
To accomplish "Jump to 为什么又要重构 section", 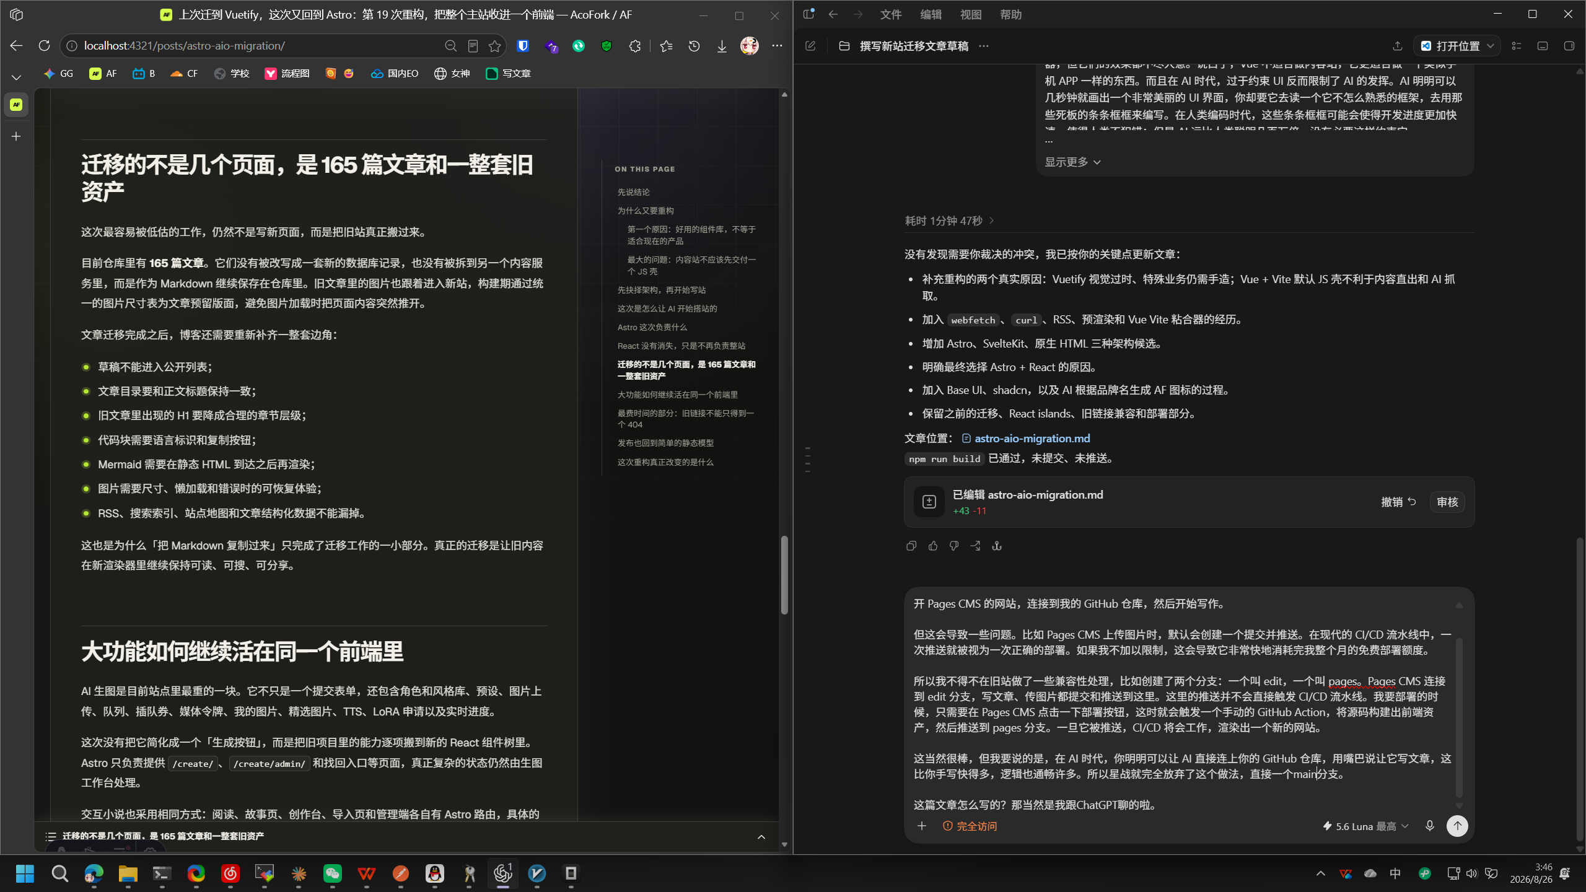I will pyautogui.click(x=646, y=211).
